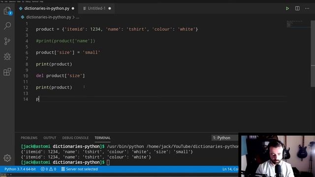Click commented '#print(product['name'])' line
Viewport: 315px width, 177px height.
65,41
